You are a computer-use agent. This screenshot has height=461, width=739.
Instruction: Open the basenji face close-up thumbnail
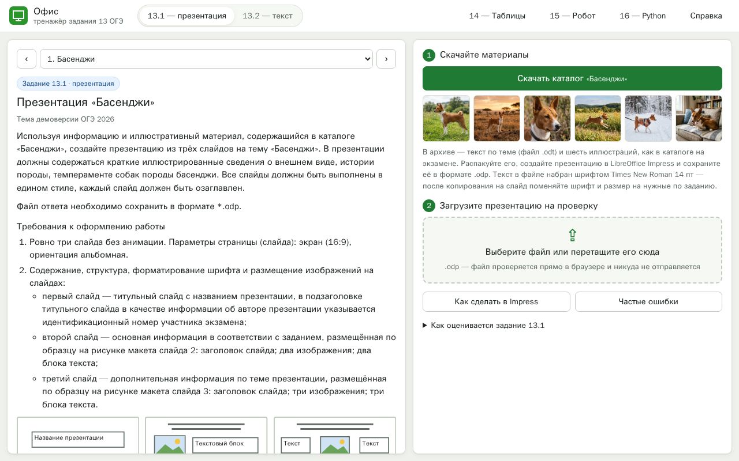tap(547, 118)
